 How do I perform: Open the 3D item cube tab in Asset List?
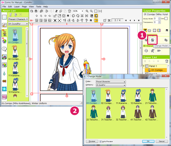[4, 41]
